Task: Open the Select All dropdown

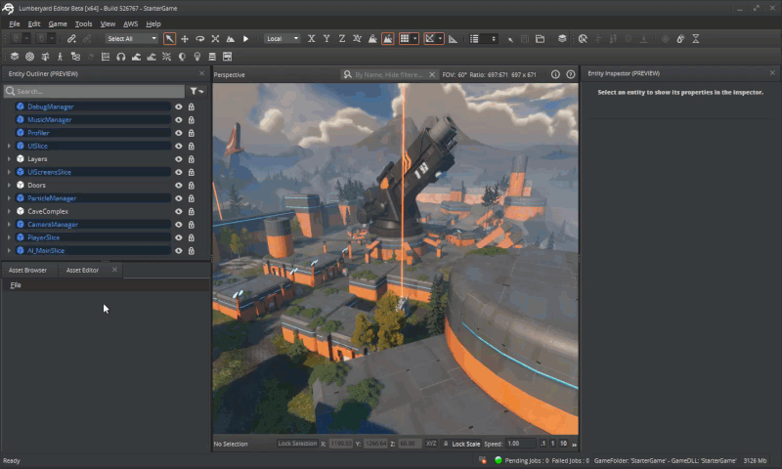Action: point(131,39)
